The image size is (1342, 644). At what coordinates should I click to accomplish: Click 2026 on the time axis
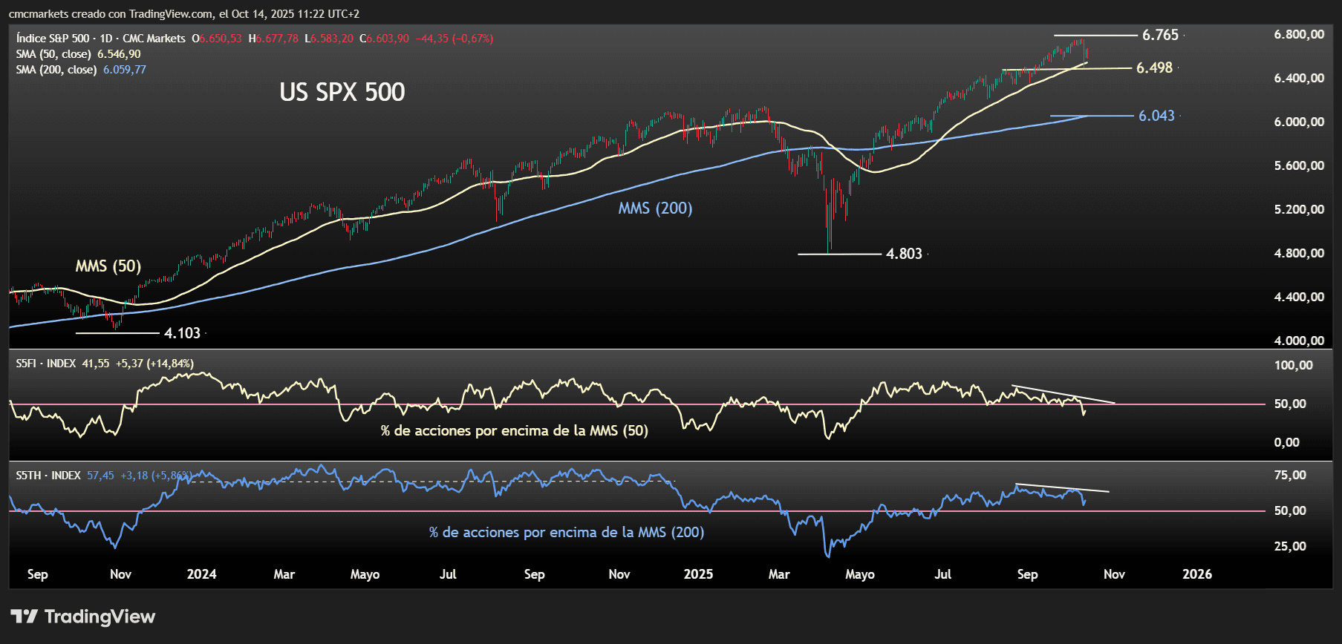1197,574
